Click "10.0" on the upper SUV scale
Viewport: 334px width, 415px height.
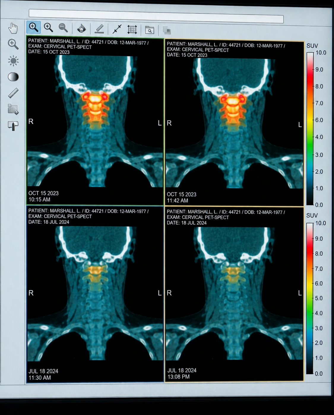[x=321, y=53]
